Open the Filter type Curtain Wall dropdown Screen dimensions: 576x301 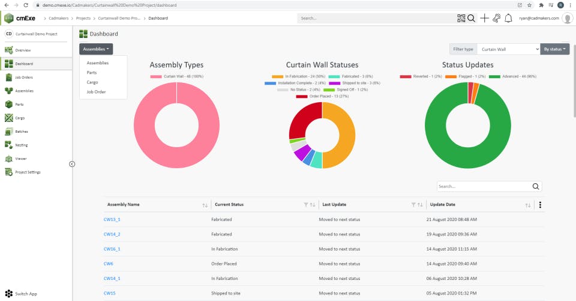coord(509,49)
